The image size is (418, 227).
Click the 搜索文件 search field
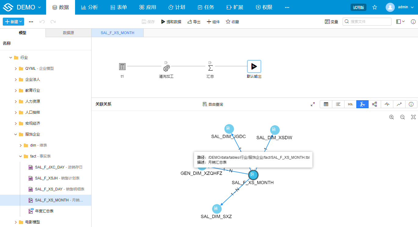pyautogui.click(x=369, y=22)
